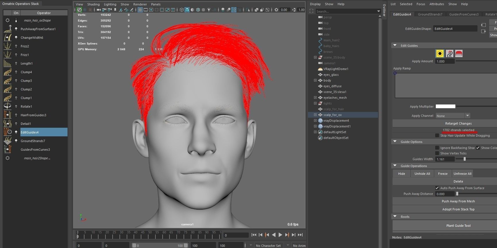Viewport: 497px width, 248px height.
Task: Collapse the Guide Operations section
Action: (395, 166)
